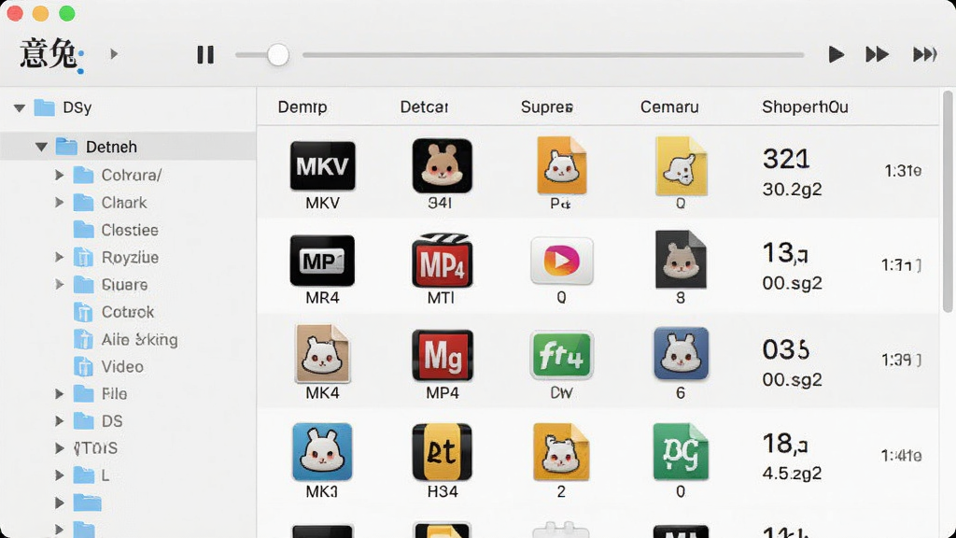Open the orange play button app icon
Image resolution: width=956 pixels, height=538 pixels.
click(561, 262)
